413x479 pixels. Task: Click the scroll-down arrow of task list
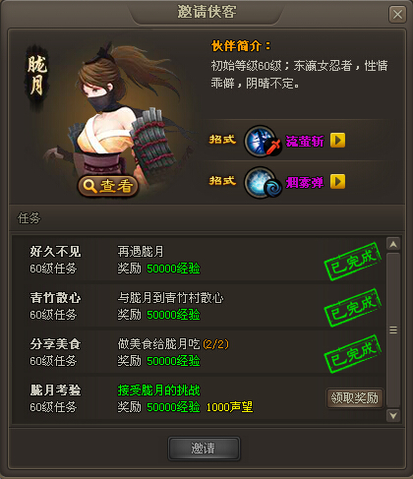393,416
